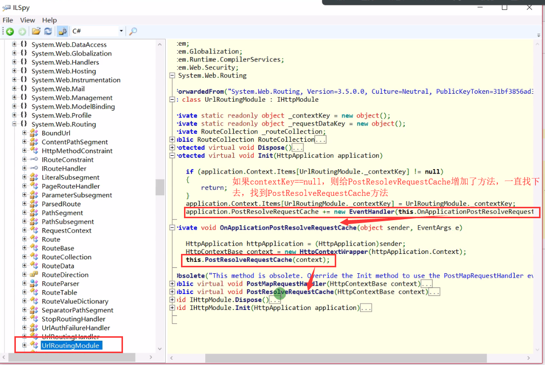Open the View menu

pyautogui.click(x=27, y=20)
